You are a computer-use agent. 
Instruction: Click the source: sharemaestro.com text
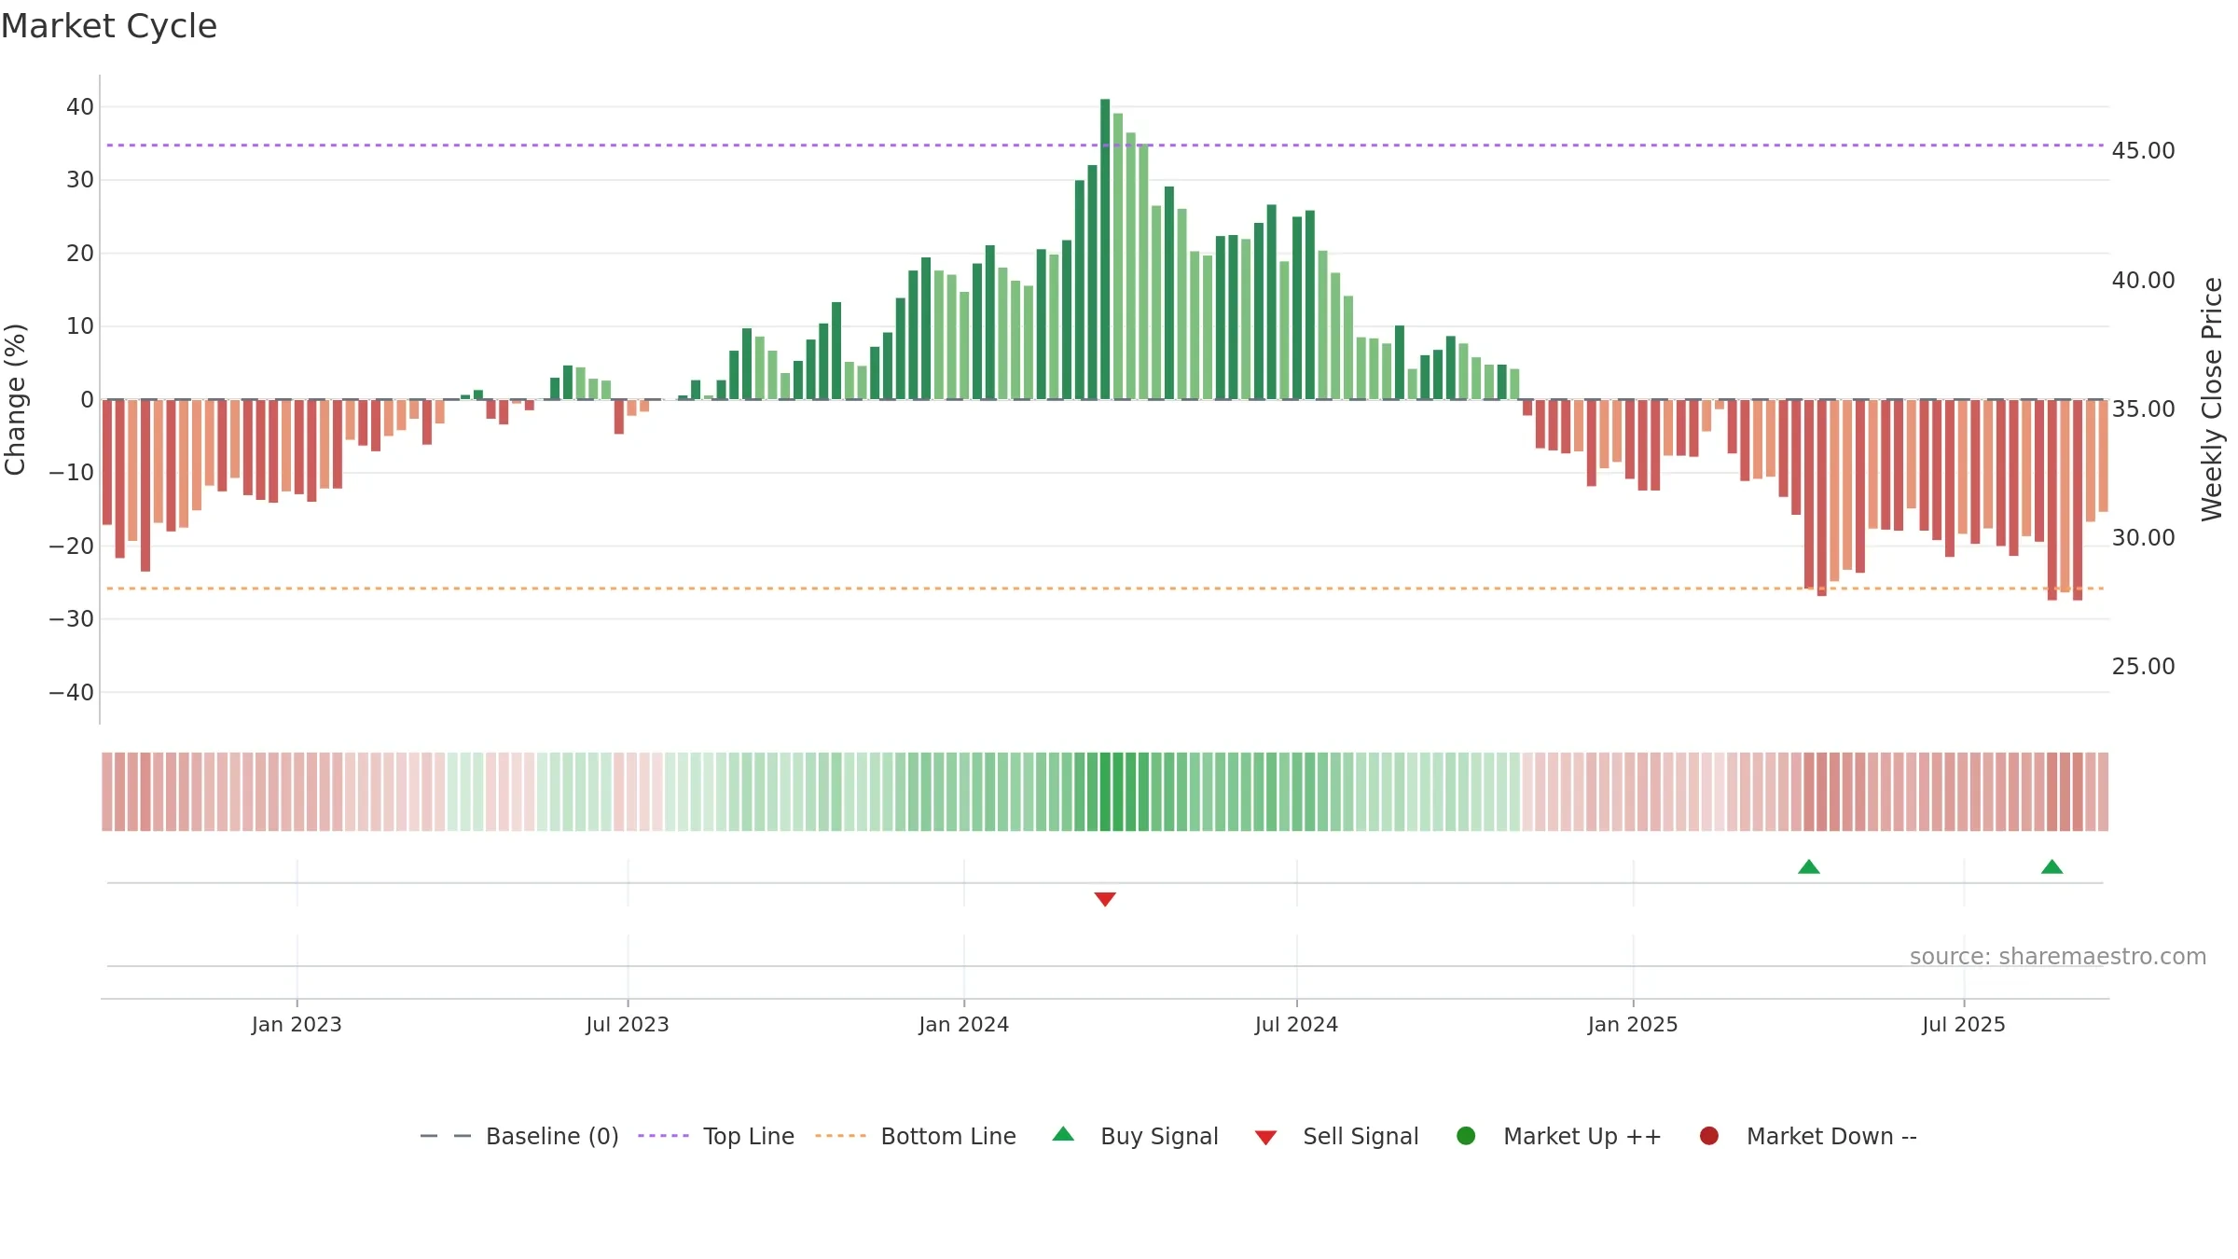2058,957
